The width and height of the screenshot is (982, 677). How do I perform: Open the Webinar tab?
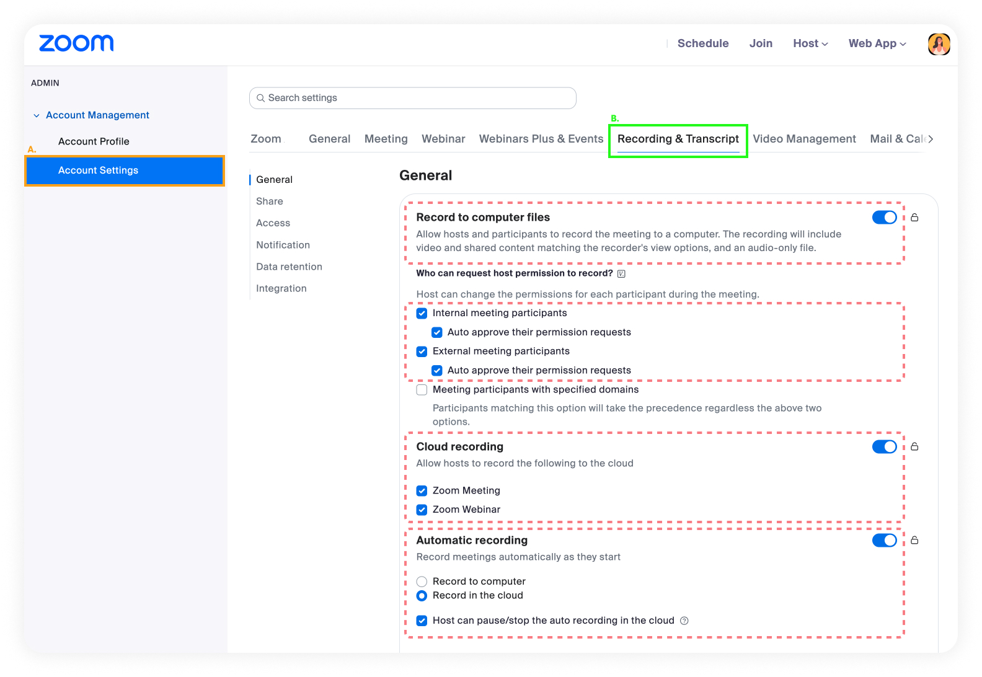coord(443,139)
